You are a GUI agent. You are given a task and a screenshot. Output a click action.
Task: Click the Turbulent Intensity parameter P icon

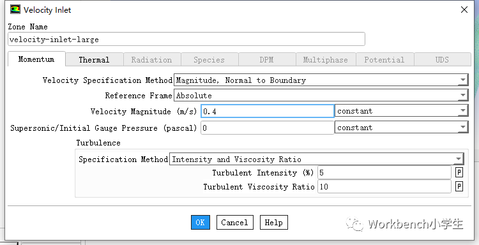click(x=459, y=173)
